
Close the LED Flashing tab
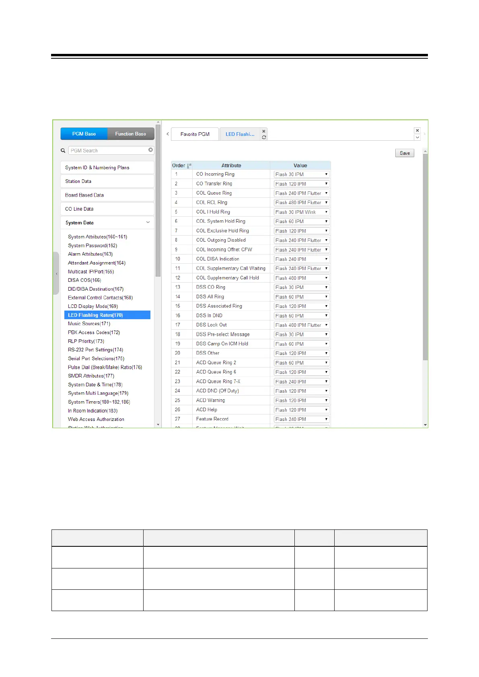(x=264, y=131)
